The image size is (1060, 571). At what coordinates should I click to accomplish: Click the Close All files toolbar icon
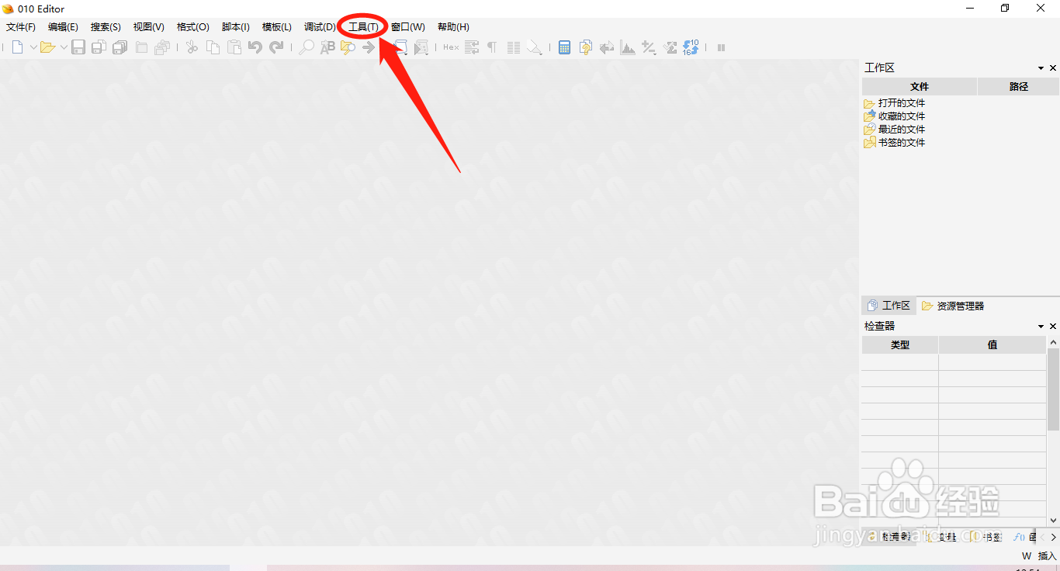(x=161, y=47)
